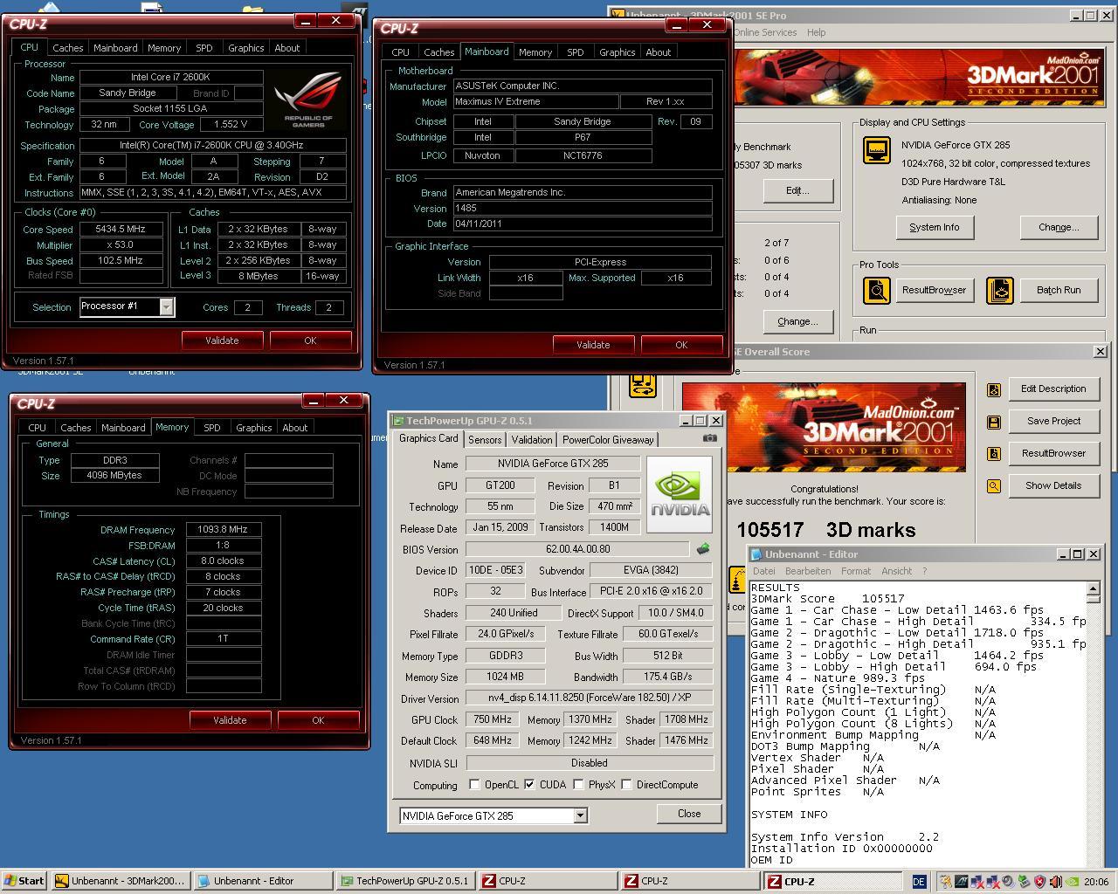Click Validate in the CPU tab window
The width and height of the screenshot is (1118, 894).
coord(222,340)
